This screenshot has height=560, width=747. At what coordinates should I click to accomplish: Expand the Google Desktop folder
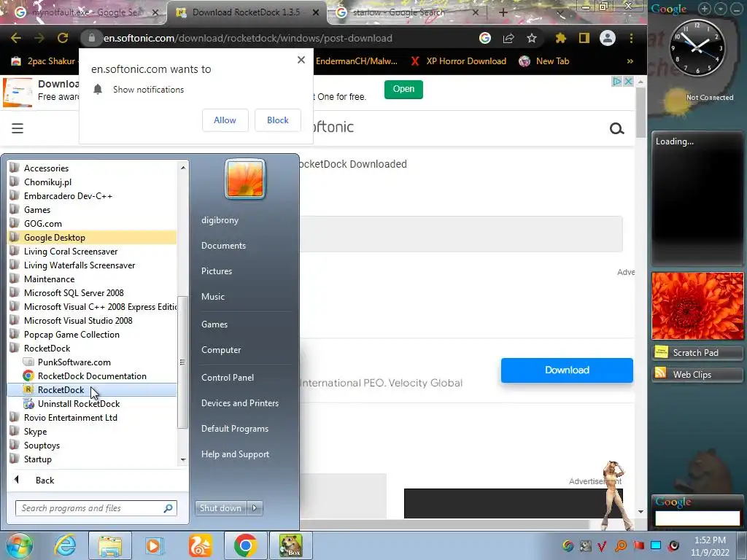[93, 238]
